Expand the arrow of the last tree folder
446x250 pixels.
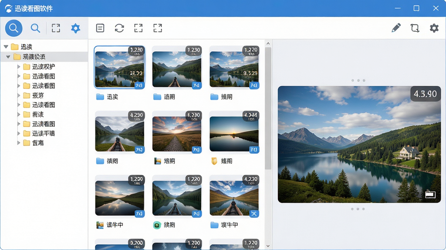(x=19, y=143)
